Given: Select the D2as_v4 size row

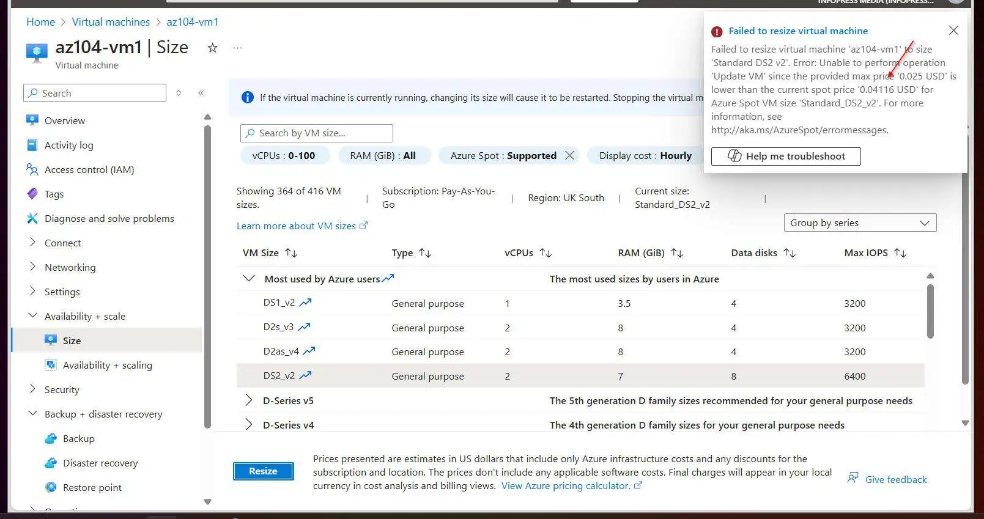Looking at the screenshot, I should click(x=580, y=352).
